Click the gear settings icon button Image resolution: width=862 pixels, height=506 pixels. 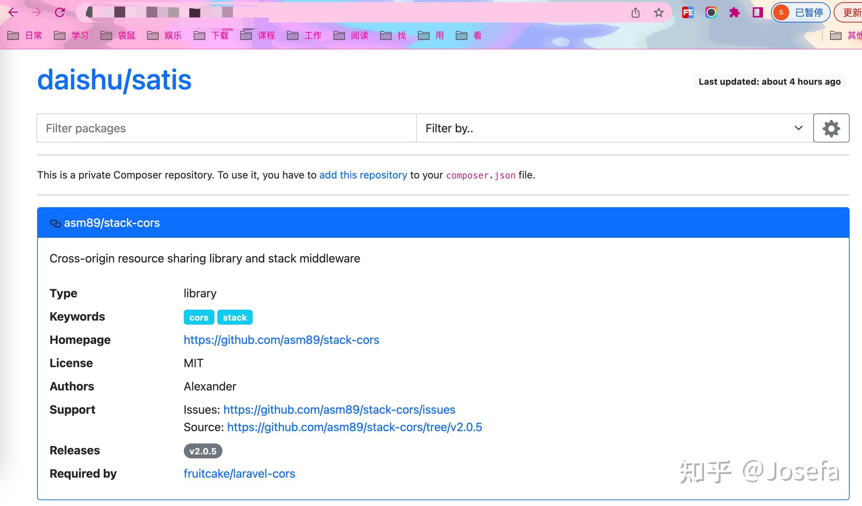pos(831,128)
